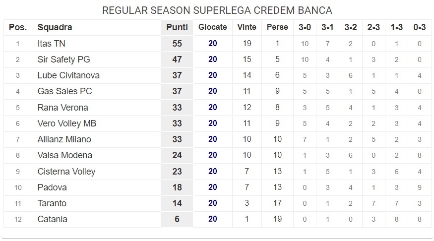Select Vero Volley MB in the standings
The height and width of the screenshot is (241, 434).
[66, 123]
